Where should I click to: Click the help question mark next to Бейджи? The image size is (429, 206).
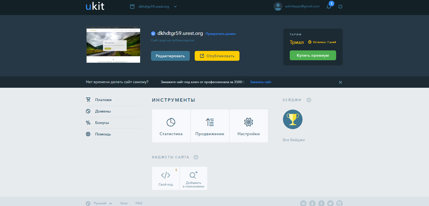coord(309,100)
